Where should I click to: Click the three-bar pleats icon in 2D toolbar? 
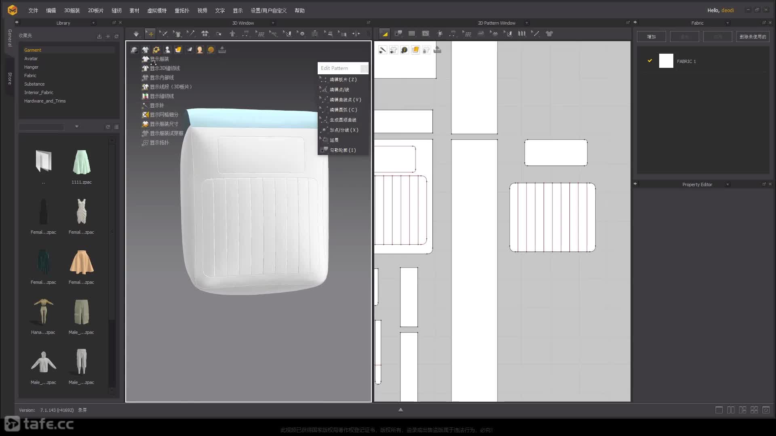pyautogui.click(x=522, y=34)
